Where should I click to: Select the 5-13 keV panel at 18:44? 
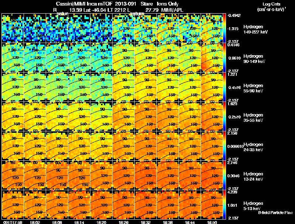click(190, 205)
